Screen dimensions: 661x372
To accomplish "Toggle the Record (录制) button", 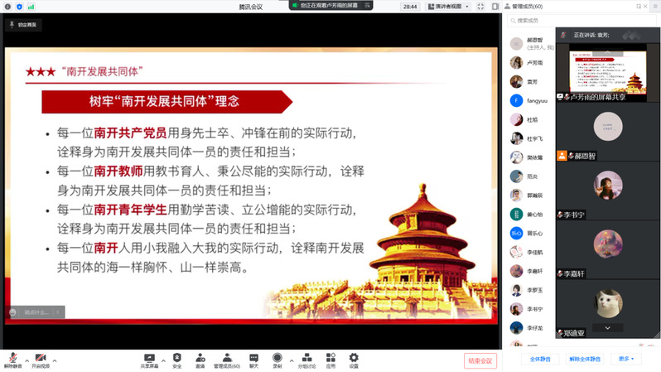I will pos(277,360).
